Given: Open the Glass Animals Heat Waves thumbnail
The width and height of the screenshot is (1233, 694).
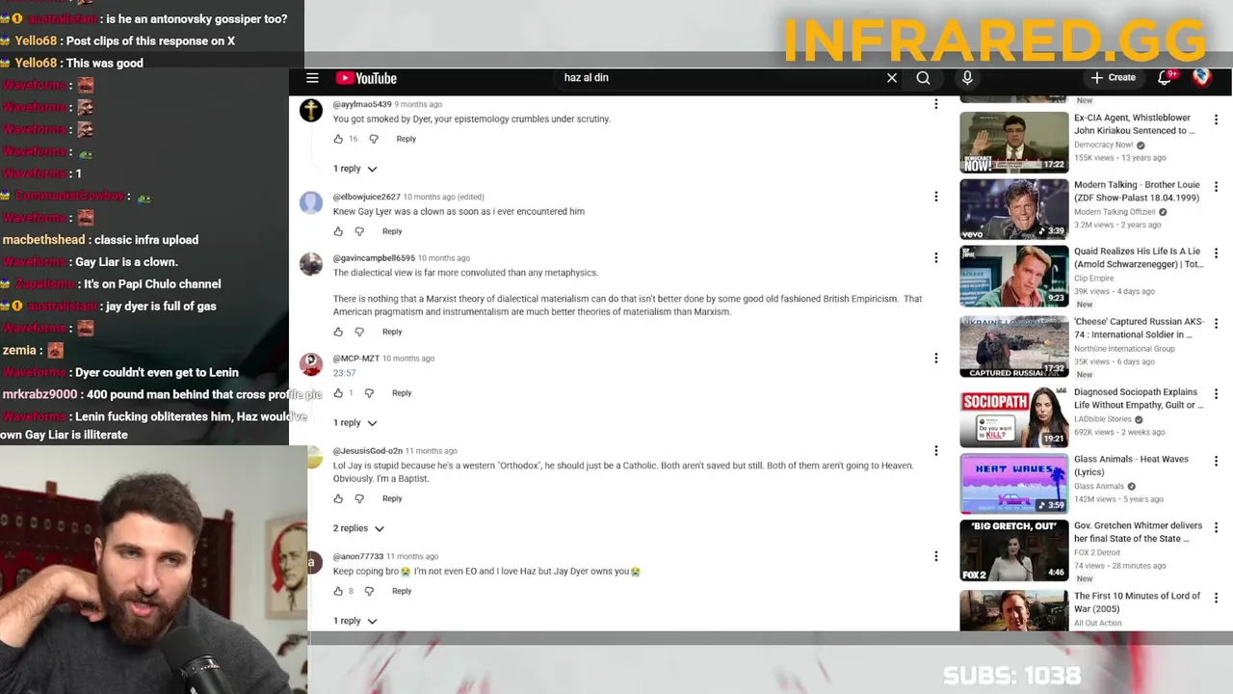Looking at the screenshot, I should [1013, 484].
